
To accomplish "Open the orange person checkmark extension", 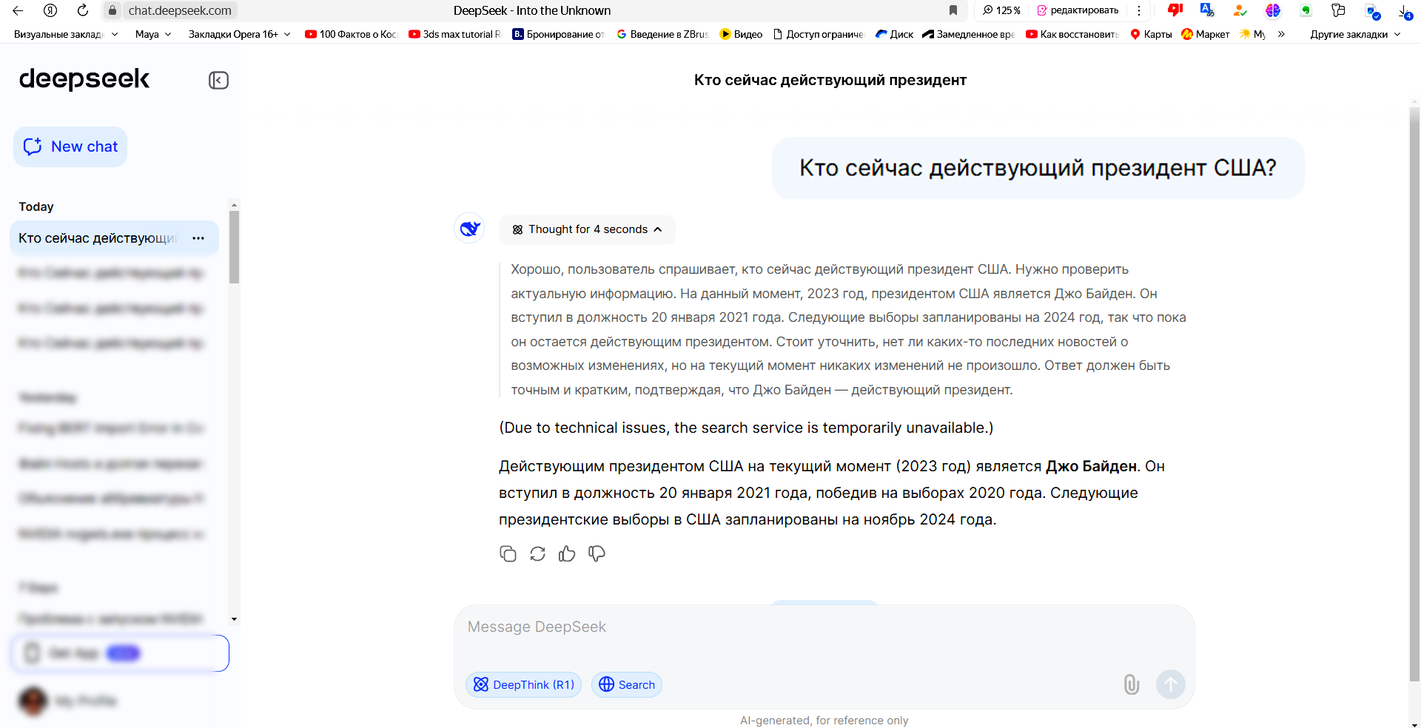I will click(1240, 10).
